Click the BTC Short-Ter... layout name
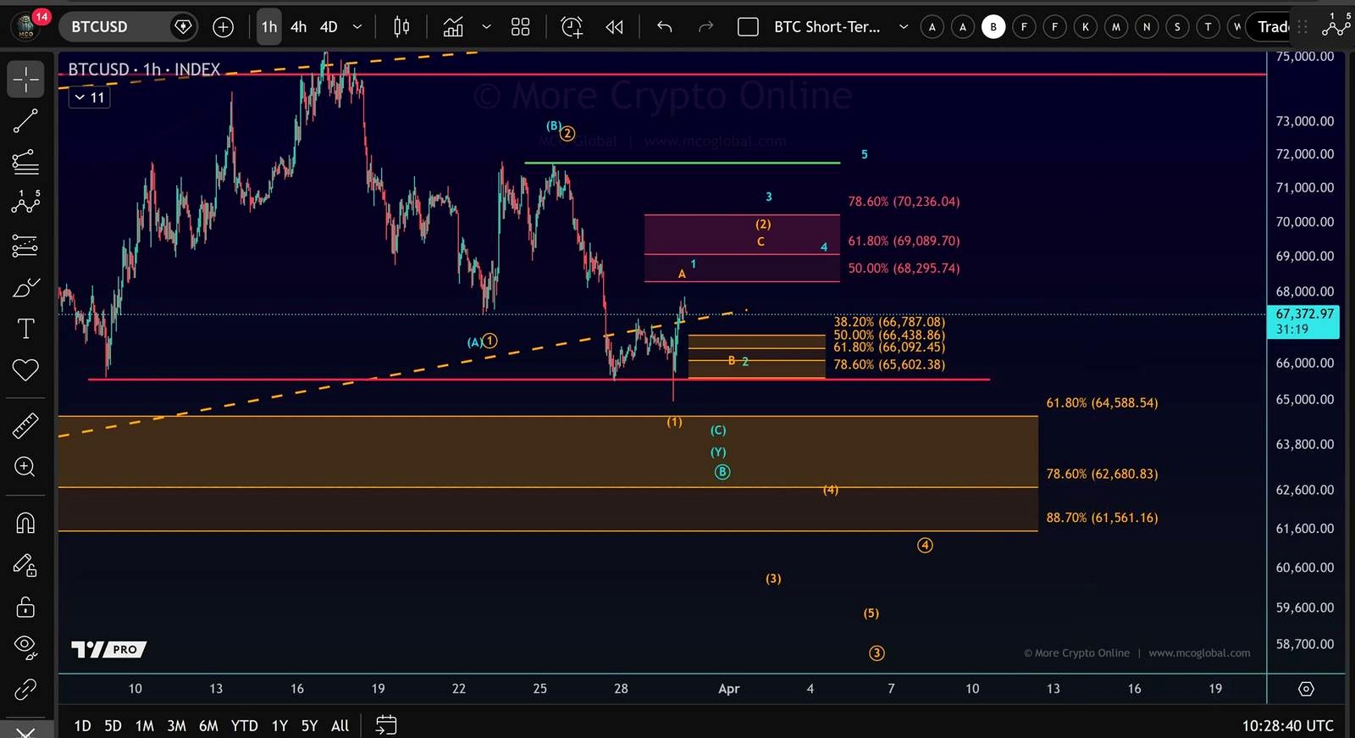The image size is (1355, 738). (827, 27)
